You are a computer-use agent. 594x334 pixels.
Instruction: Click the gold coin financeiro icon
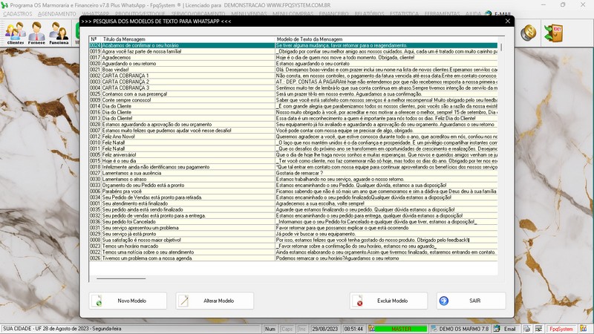[x=528, y=33]
